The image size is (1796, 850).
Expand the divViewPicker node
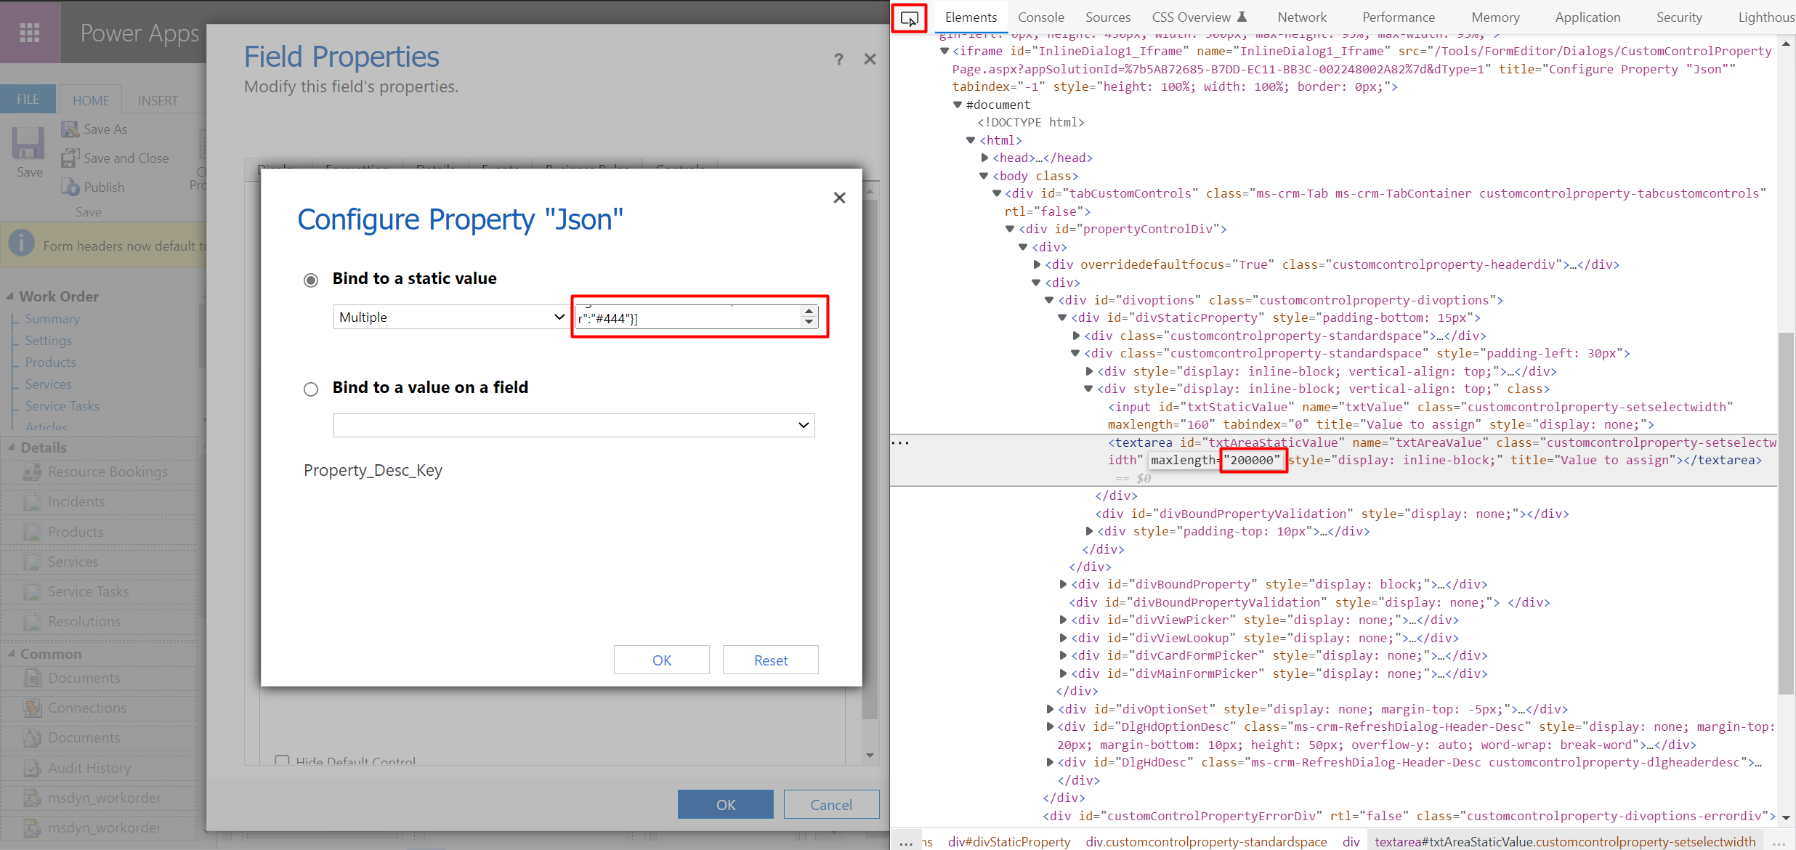[1063, 620]
